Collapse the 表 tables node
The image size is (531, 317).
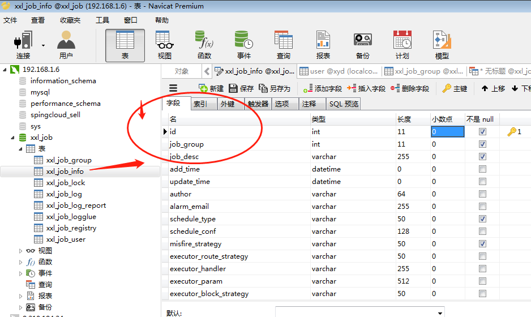pos(20,149)
